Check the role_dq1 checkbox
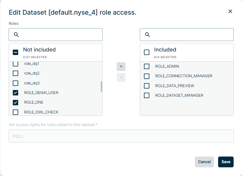The height and width of the screenshot is (176, 242). click(x=16, y=64)
